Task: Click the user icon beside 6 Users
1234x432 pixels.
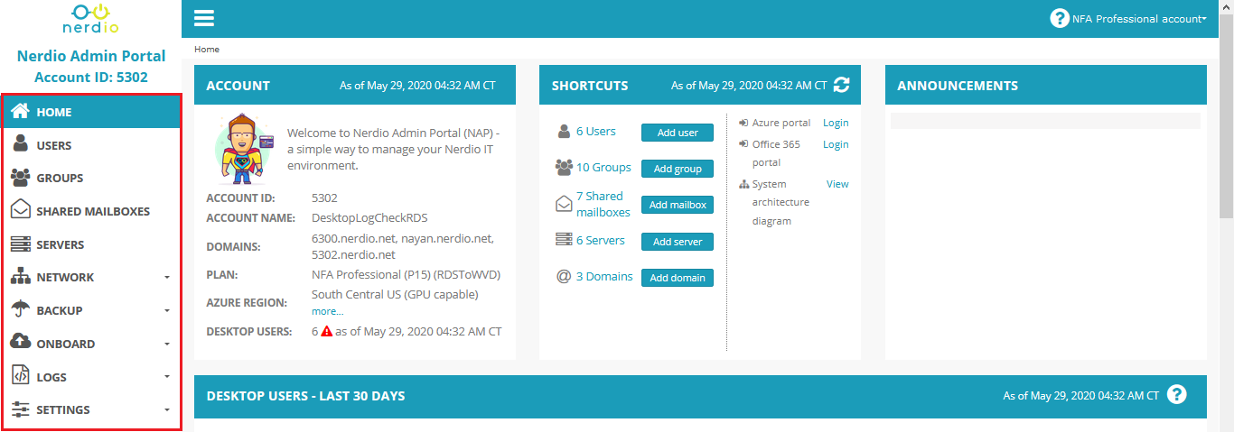Action: click(564, 132)
